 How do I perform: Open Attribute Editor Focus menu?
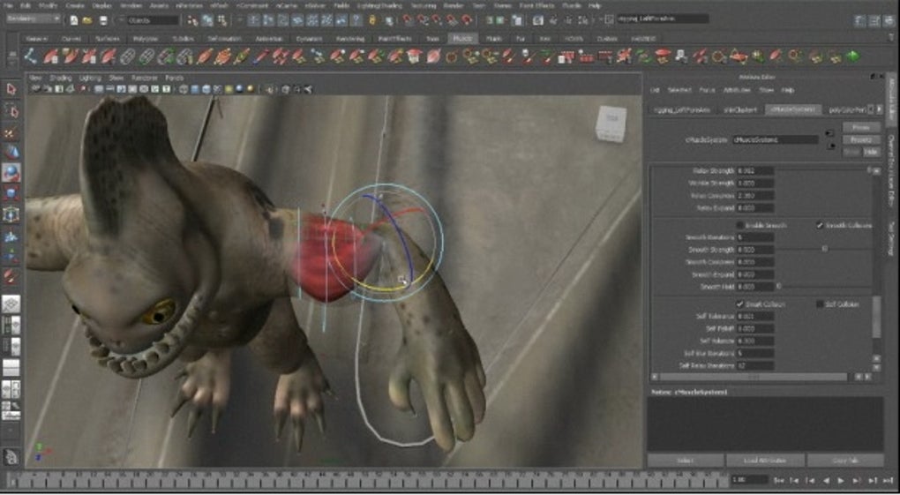(x=707, y=90)
